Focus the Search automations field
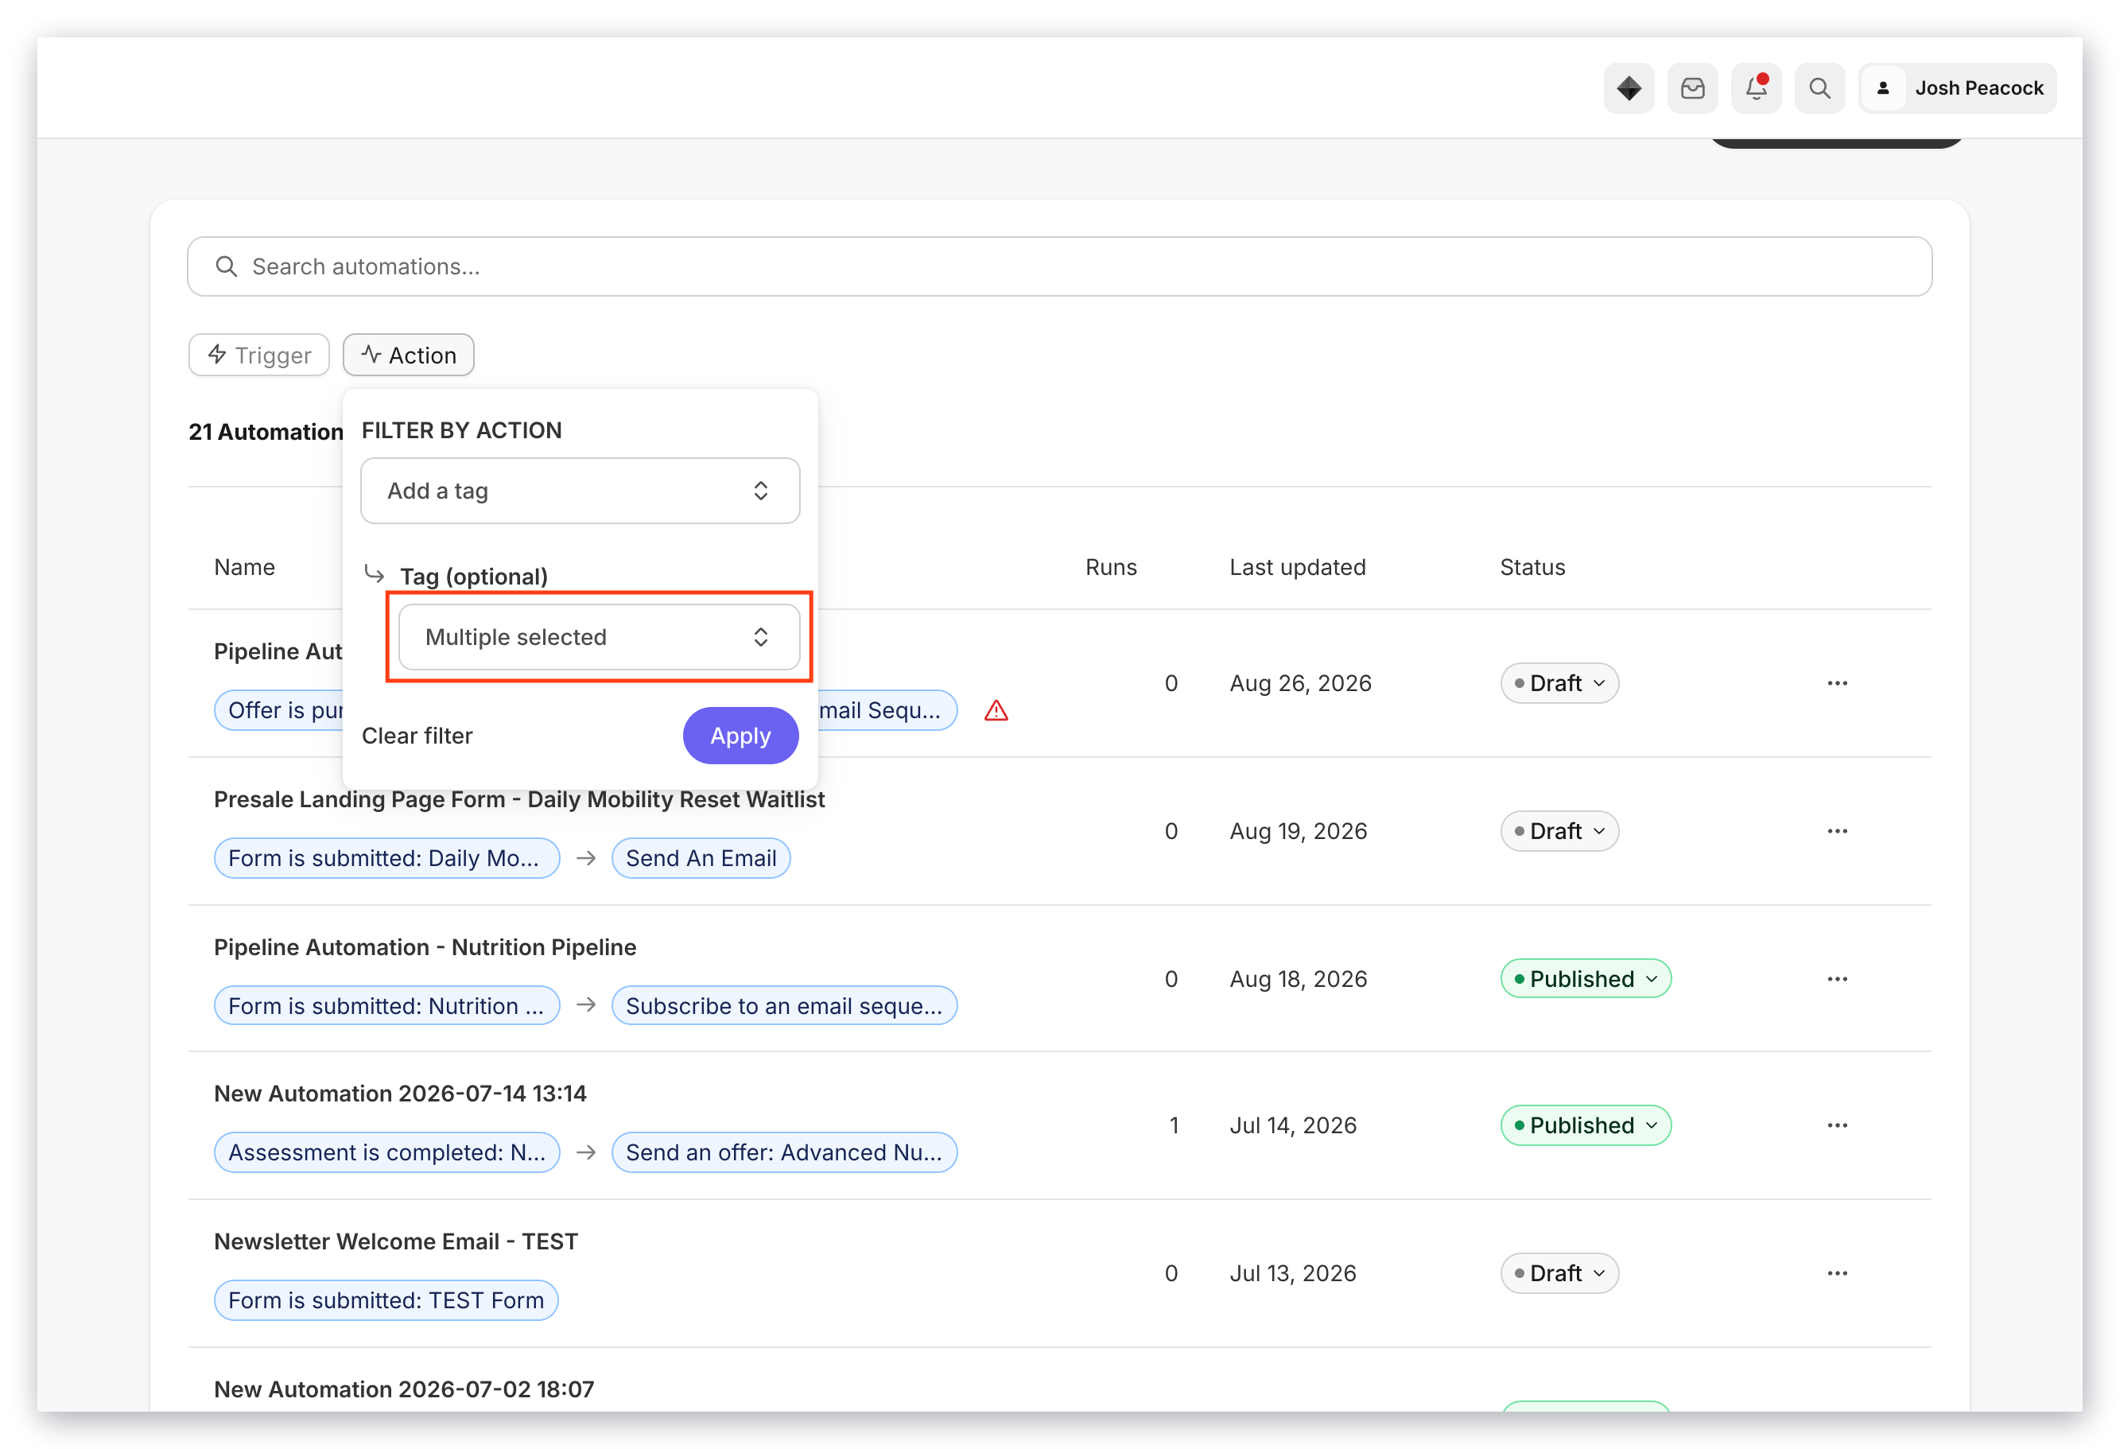Image resolution: width=2120 pixels, height=1449 pixels. [1059, 266]
